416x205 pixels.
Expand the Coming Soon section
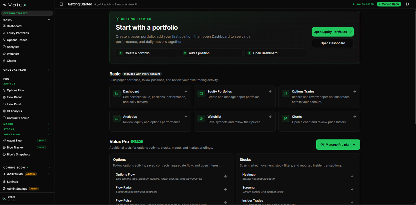click(27, 167)
